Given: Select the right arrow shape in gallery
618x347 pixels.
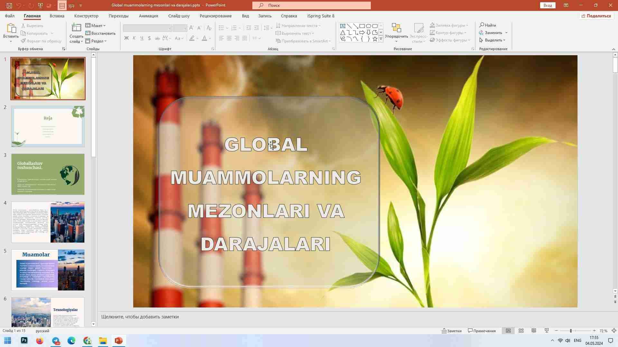Looking at the screenshot, I should 362,32.
